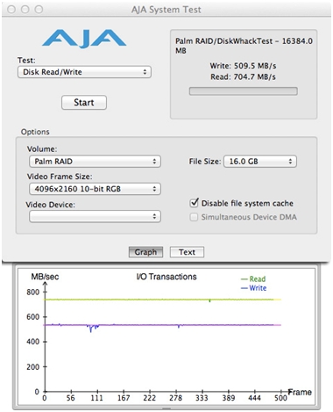Click the Frame axis label
The width and height of the screenshot is (333, 412).
coord(300,392)
